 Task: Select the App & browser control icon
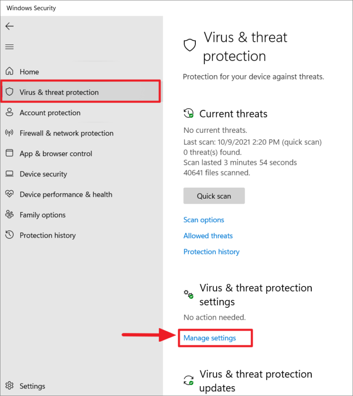10,153
